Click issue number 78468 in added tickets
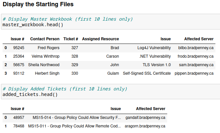This screenshot has width=220, height=133. (18, 126)
